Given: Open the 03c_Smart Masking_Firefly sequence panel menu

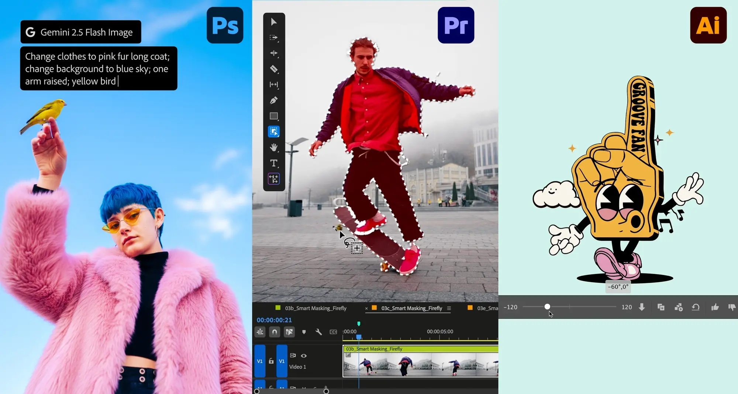Looking at the screenshot, I should 449,308.
